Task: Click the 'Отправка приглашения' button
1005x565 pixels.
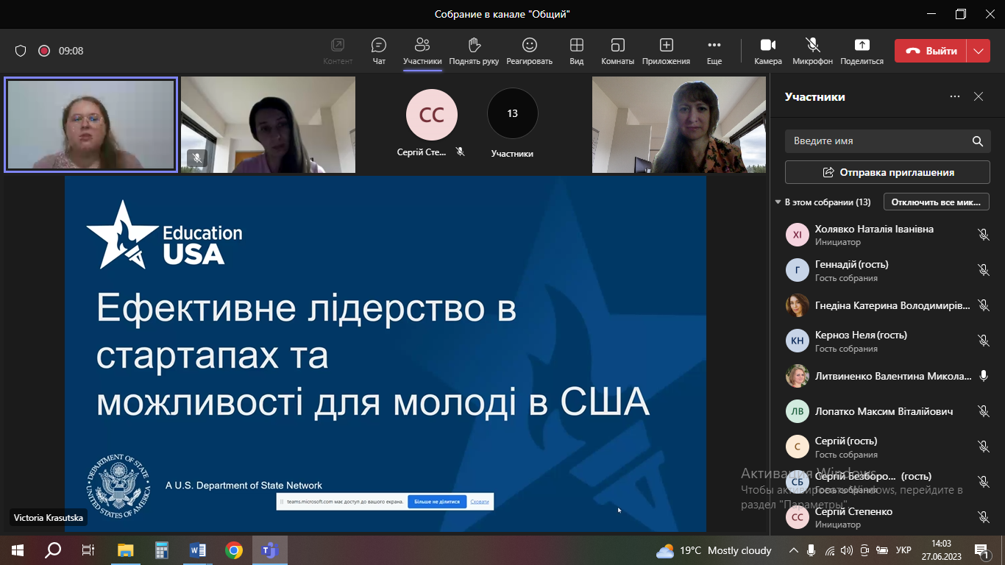Action: 887,172
